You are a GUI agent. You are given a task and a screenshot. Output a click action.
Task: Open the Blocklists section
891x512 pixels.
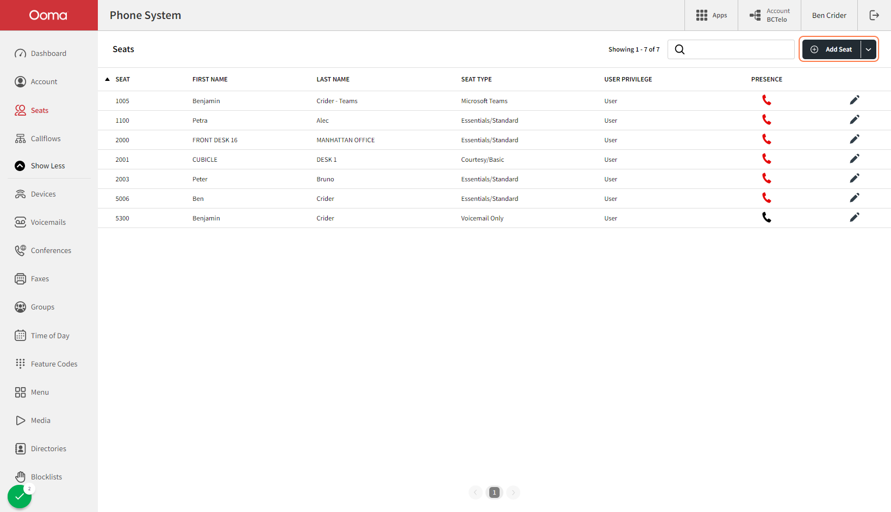click(x=39, y=477)
